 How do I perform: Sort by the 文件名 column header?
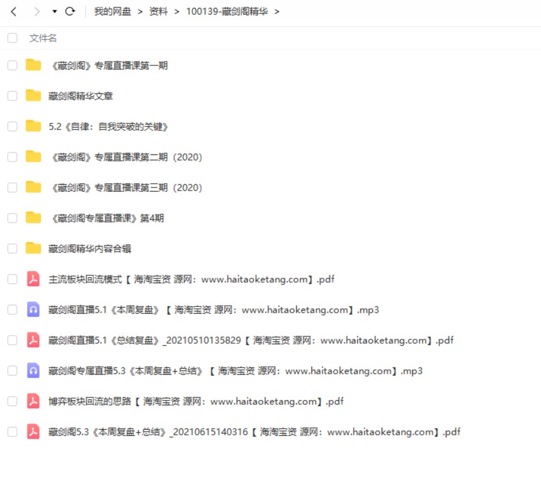click(43, 38)
